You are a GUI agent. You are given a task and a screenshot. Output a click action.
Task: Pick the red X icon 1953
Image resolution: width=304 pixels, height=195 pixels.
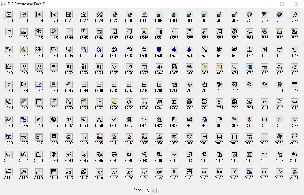pos(249,119)
